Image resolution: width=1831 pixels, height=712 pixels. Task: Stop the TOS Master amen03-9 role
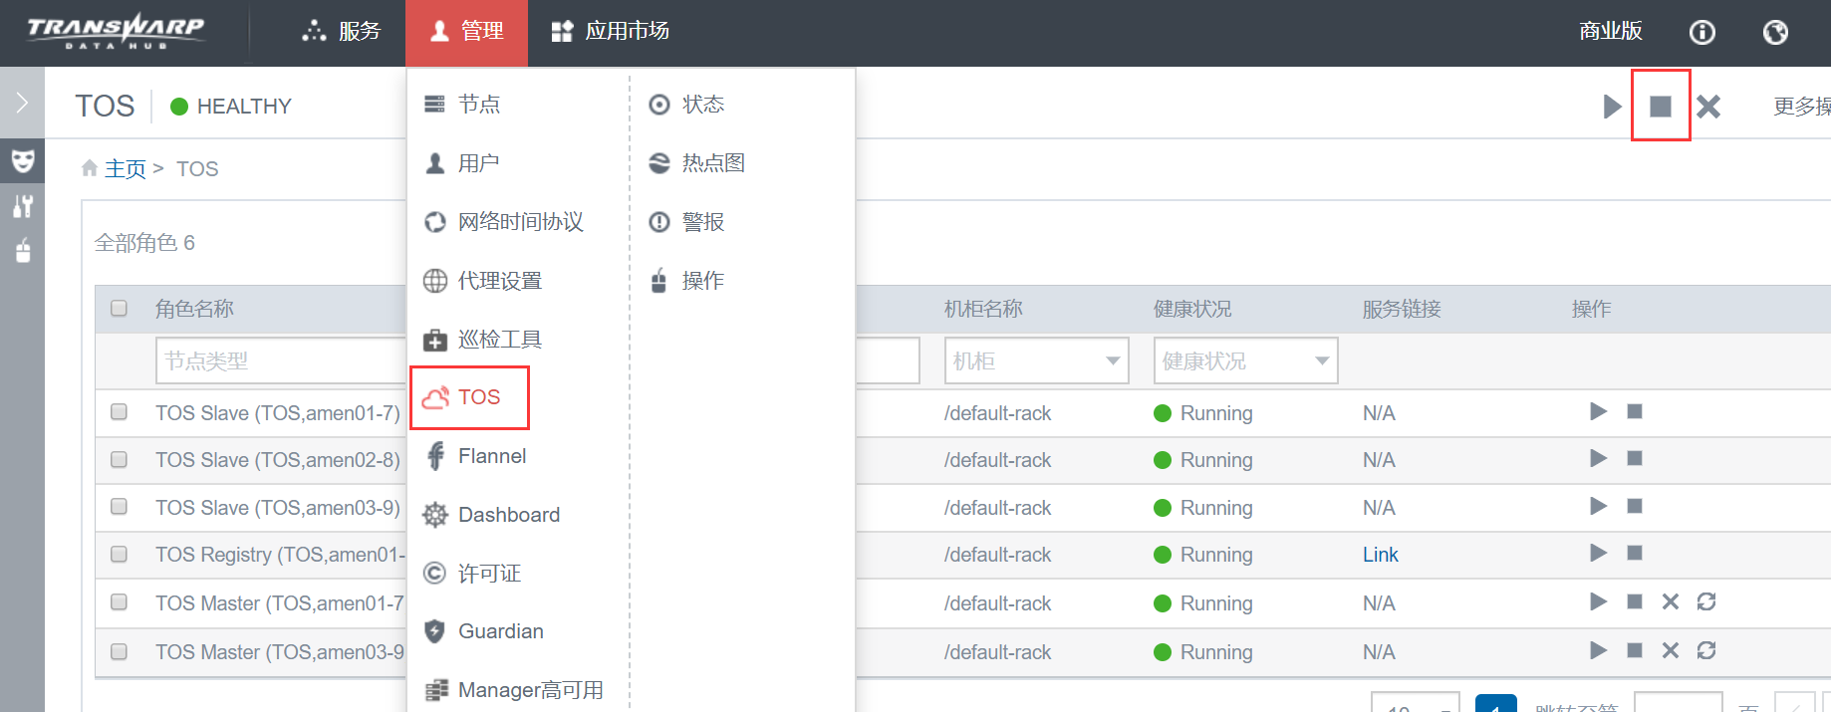click(x=1635, y=650)
